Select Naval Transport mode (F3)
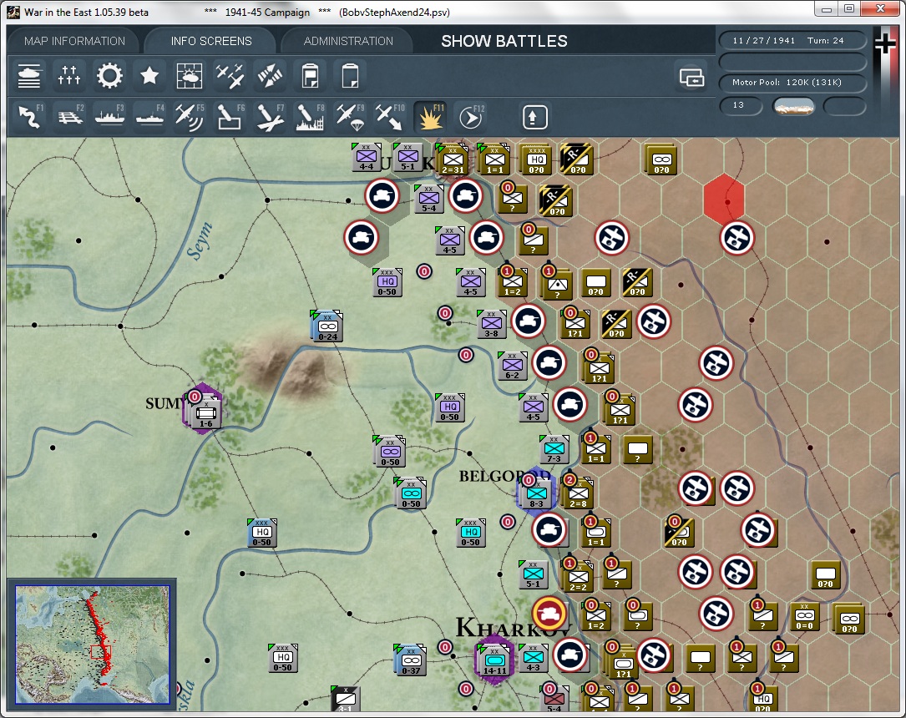The width and height of the screenshot is (906, 718). pyautogui.click(x=109, y=117)
